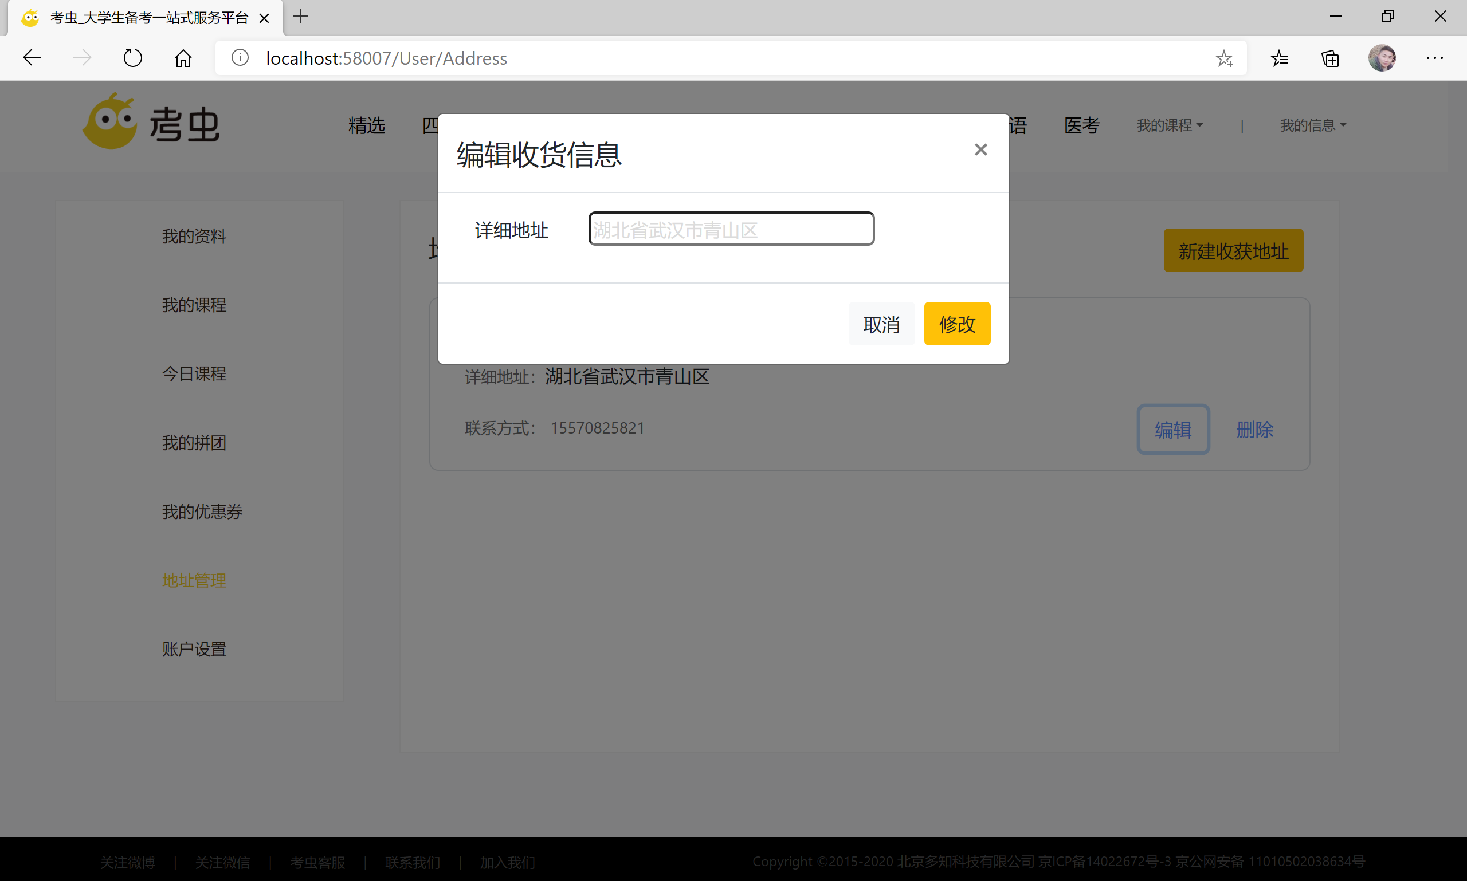This screenshot has width=1467, height=881.
Task: Expand the 我的课程 dropdown
Action: tap(1170, 125)
